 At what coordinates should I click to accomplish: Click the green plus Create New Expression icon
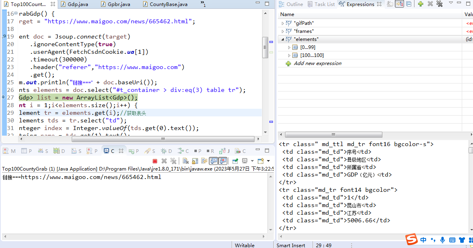point(420,4)
